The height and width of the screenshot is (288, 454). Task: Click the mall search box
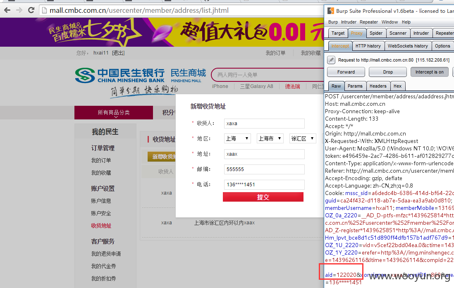(x=268, y=75)
